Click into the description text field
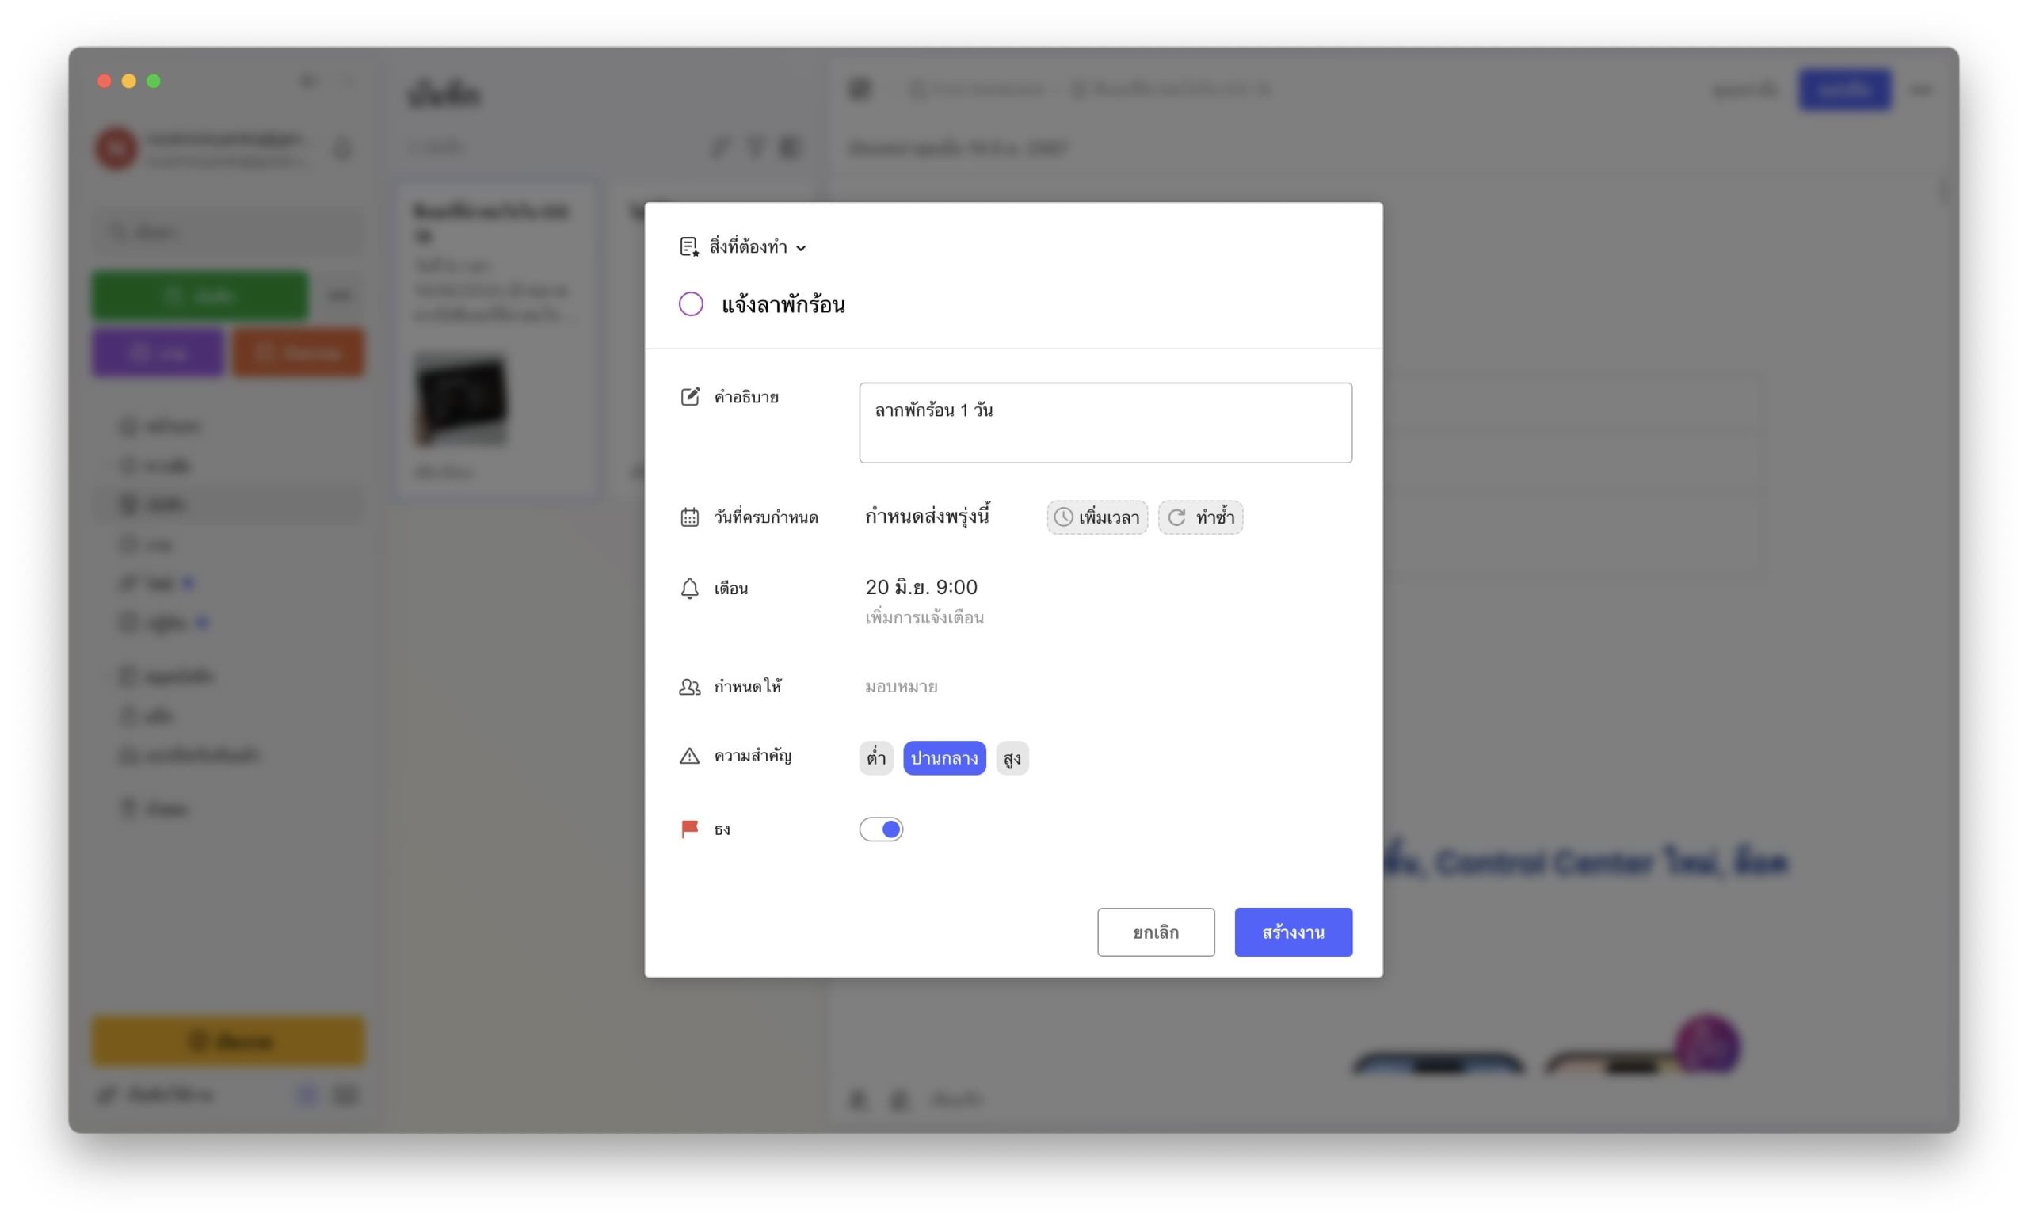 coord(1104,423)
